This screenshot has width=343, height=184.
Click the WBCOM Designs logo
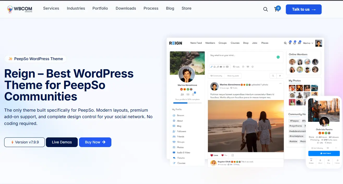coord(20,9)
